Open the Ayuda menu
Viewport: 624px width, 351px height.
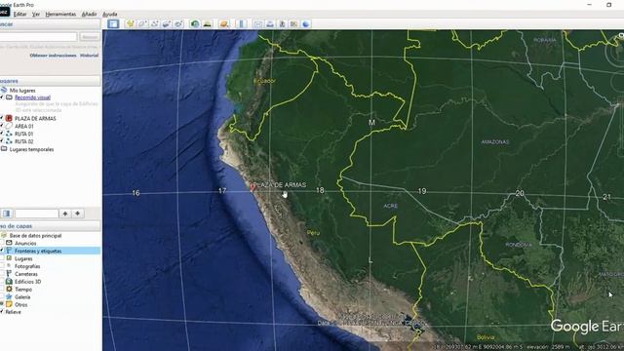coord(110,14)
